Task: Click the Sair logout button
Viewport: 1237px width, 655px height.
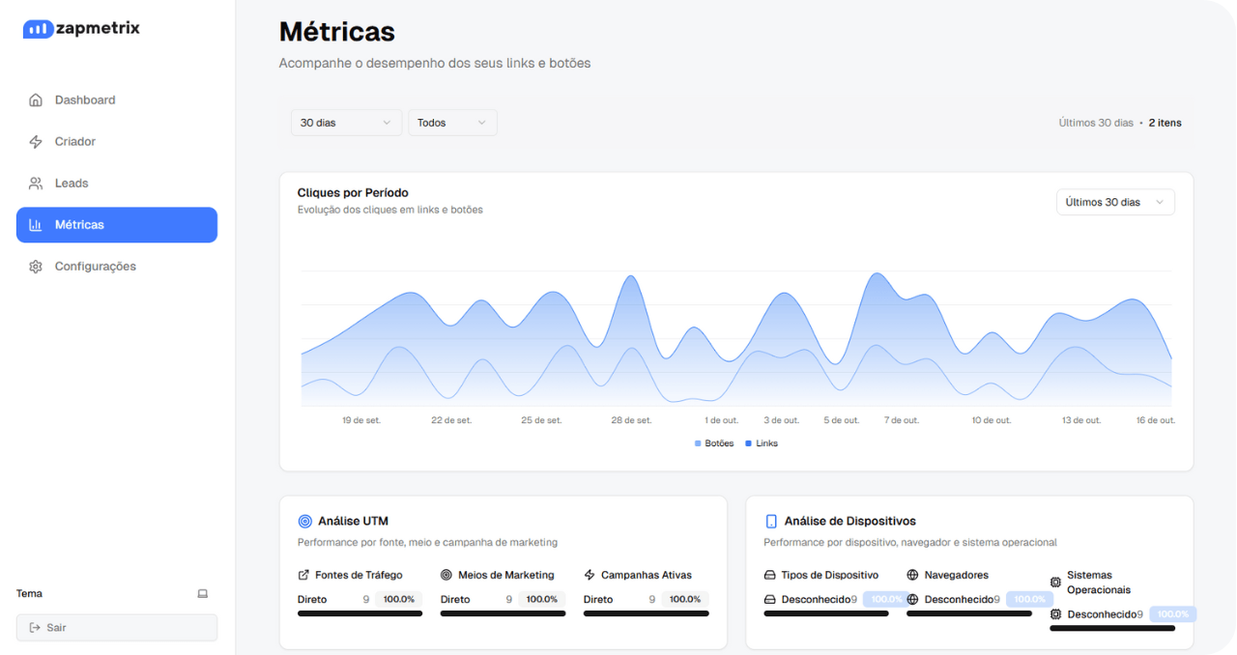Action: [117, 628]
